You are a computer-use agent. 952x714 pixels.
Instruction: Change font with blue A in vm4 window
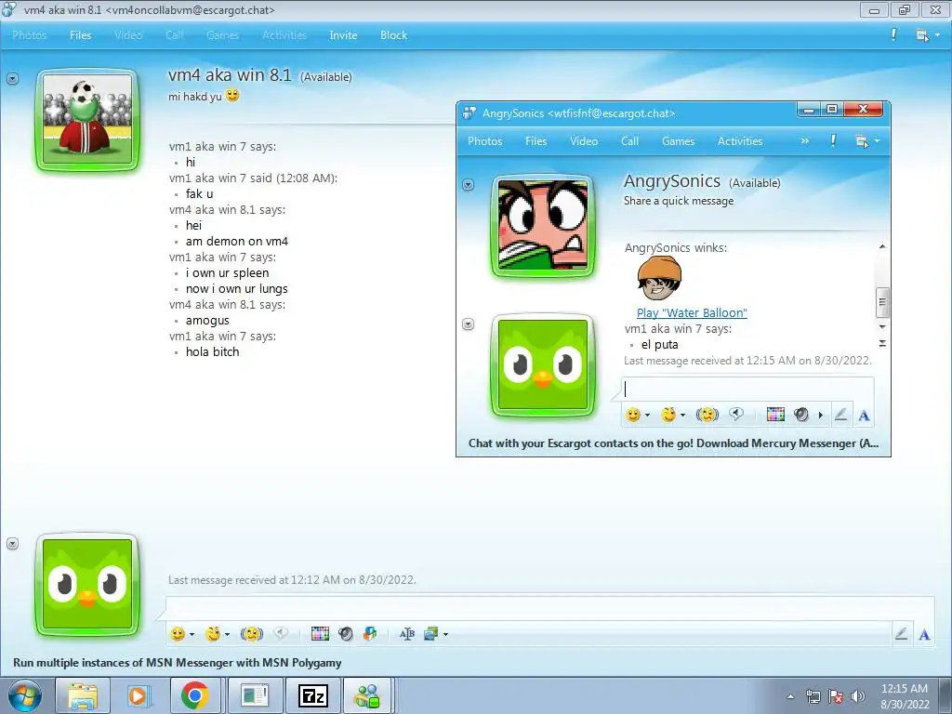[x=924, y=634]
